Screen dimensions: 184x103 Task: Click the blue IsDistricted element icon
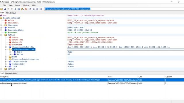[10, 62]
